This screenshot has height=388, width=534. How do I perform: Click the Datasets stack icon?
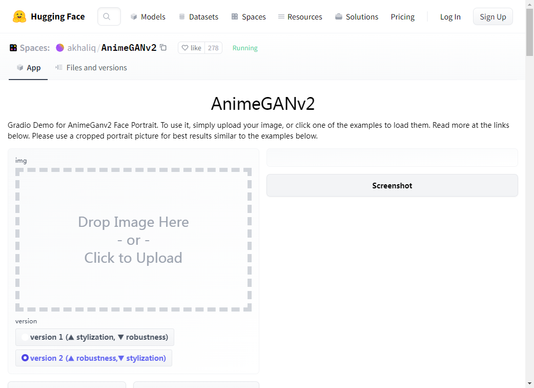click(x=182, y=16)
